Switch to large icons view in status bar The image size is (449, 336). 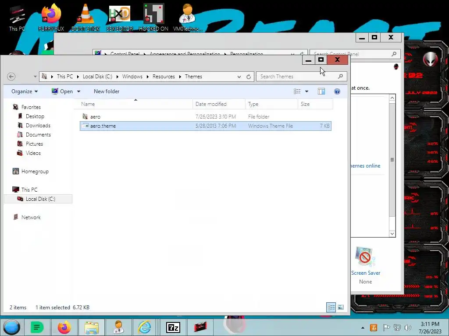tap(340, 307)
